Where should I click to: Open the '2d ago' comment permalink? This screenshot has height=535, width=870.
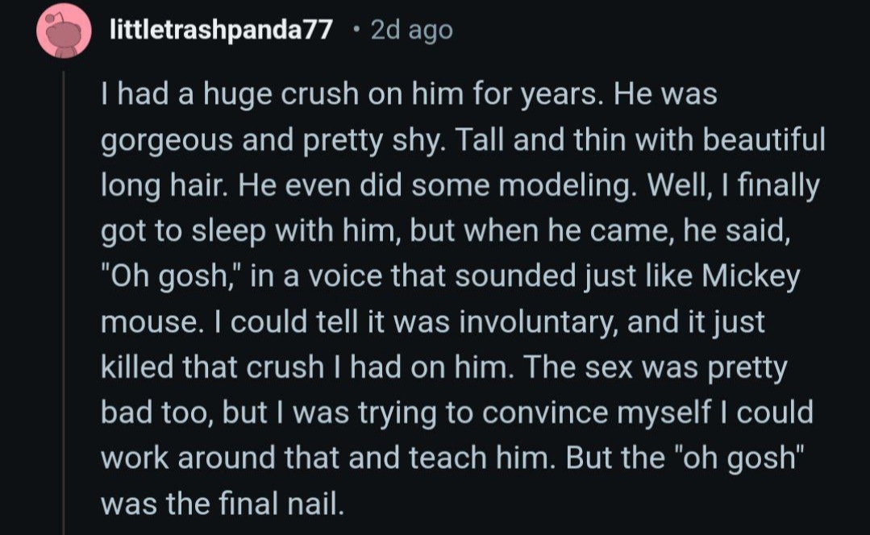(412, 30)
